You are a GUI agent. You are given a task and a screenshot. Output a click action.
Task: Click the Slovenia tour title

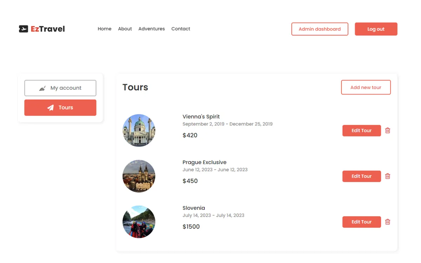(x=194, y=208)
